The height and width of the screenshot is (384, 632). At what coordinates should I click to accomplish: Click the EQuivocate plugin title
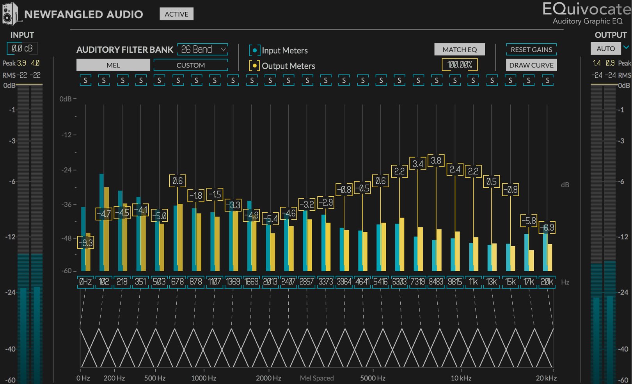pos(587,9)
